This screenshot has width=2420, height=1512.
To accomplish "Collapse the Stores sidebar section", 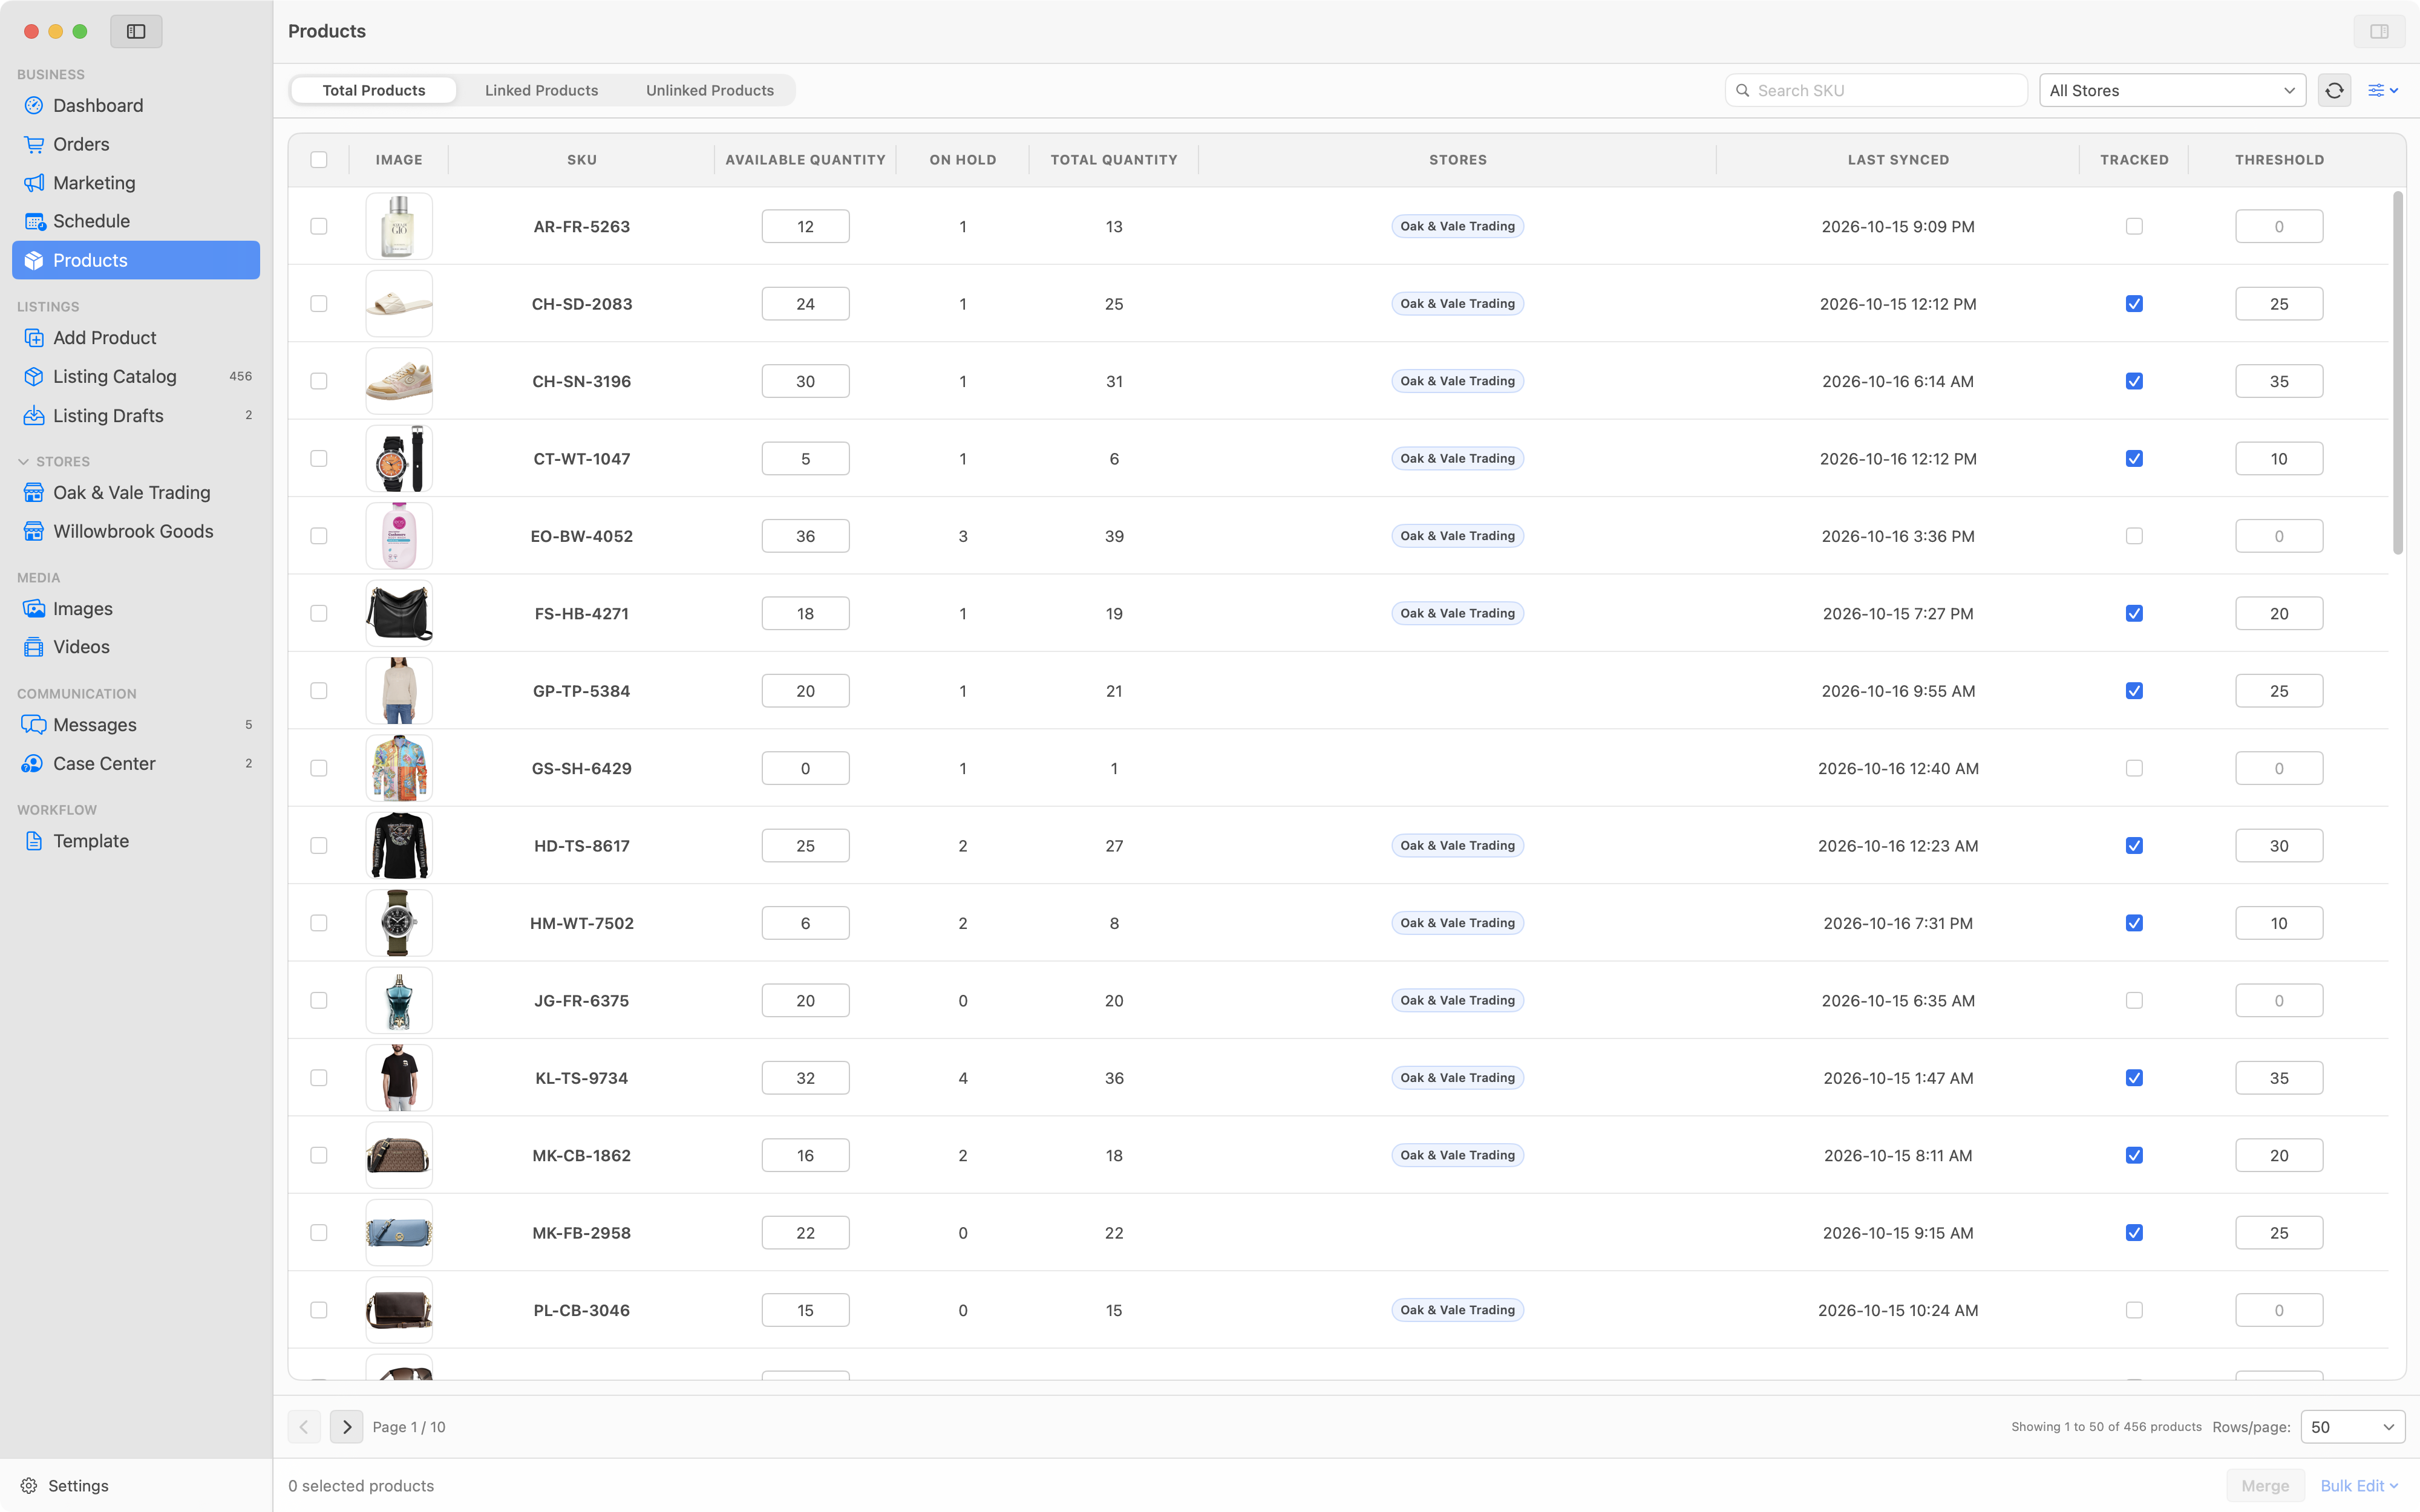I will click(x=23, y=461).
